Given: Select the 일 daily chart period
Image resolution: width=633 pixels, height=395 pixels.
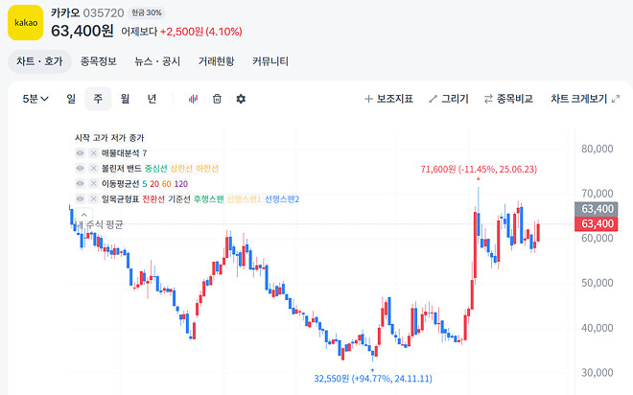Looking at the screenshot, I should click(x=71, y=99).
